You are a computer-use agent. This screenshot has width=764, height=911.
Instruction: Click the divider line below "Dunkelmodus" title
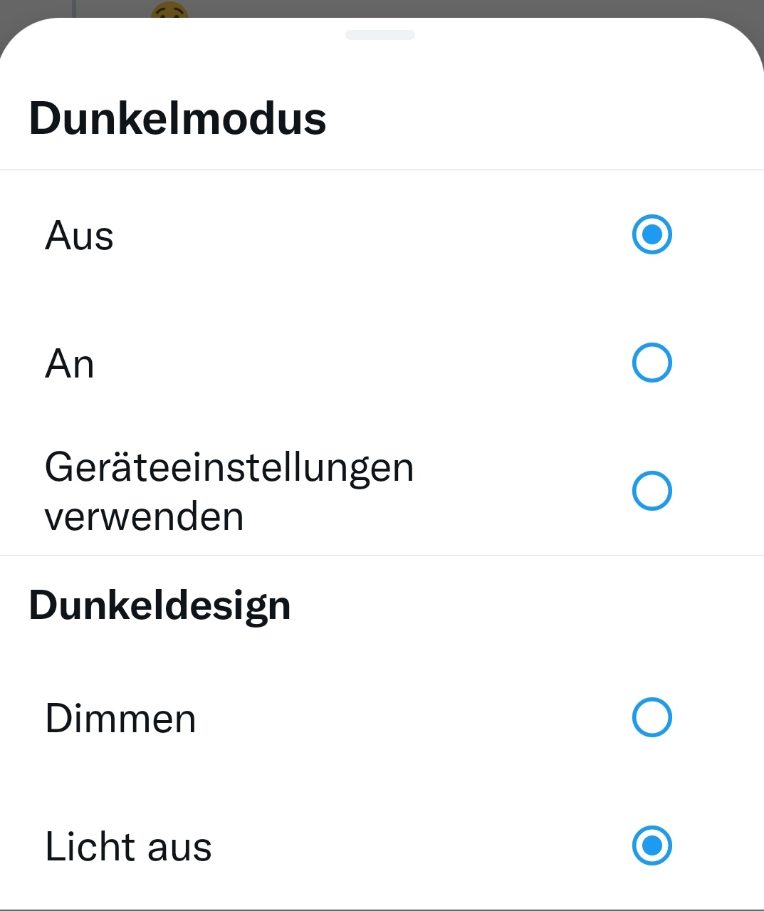(382, 170)
